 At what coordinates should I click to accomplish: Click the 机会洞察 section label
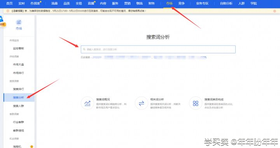tap(14, 139)
